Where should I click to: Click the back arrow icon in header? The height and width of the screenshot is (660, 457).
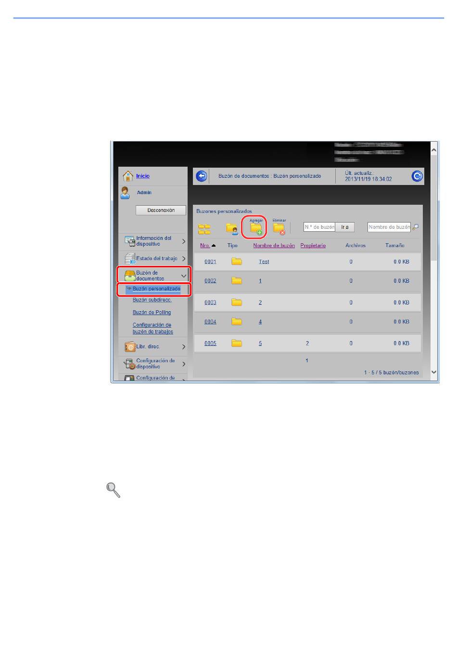tap(202, 176)
